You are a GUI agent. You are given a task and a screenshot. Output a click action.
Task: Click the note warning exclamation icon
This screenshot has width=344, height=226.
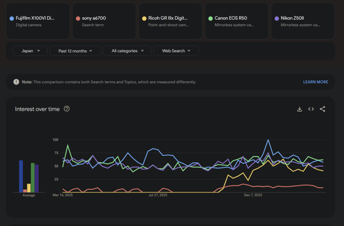[x=16, y=82]
